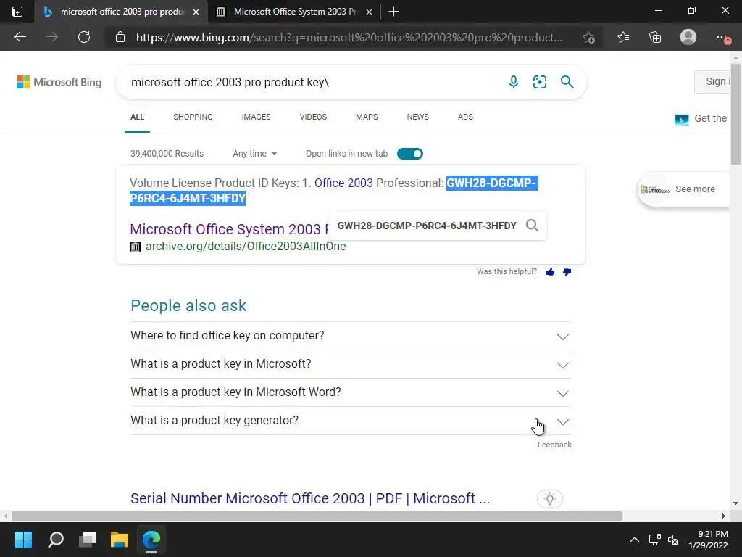The width and height of the screenshot is (742, 557).
Task: Click the archive.org favicon next to URL
Action: click(136, 247)
